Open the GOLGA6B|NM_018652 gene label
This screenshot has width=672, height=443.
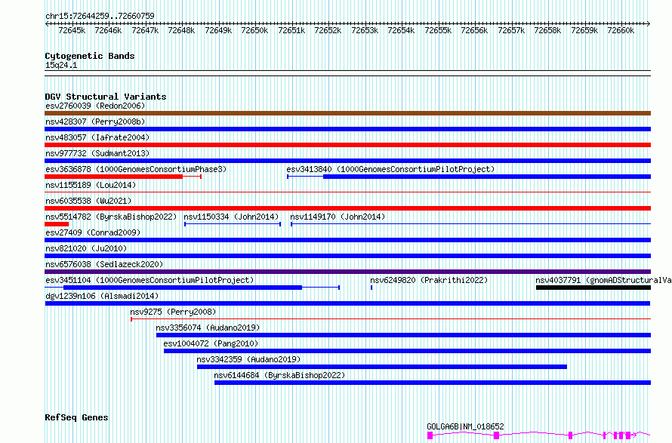(x=465, y=426)
